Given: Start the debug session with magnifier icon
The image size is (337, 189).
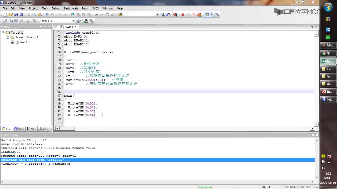Looking at the screenshot, I should tap(175, 15).
